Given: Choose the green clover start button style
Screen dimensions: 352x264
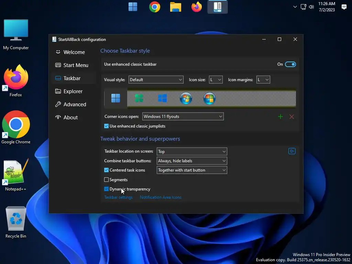Looking at the screenshot, I should 139,98.
